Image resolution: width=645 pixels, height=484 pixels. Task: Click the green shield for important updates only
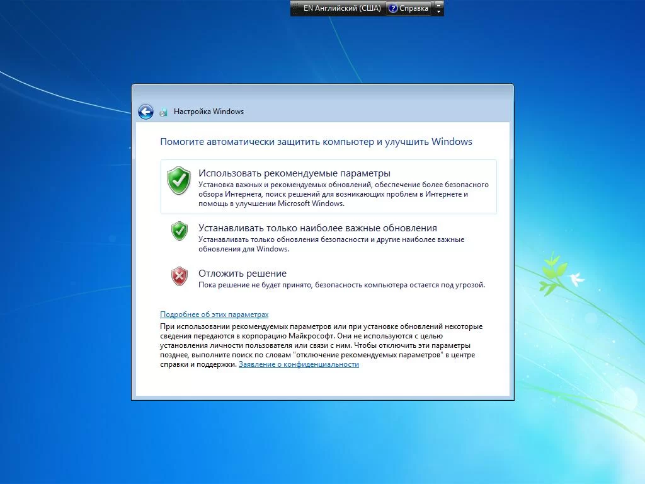pos(180,231)
